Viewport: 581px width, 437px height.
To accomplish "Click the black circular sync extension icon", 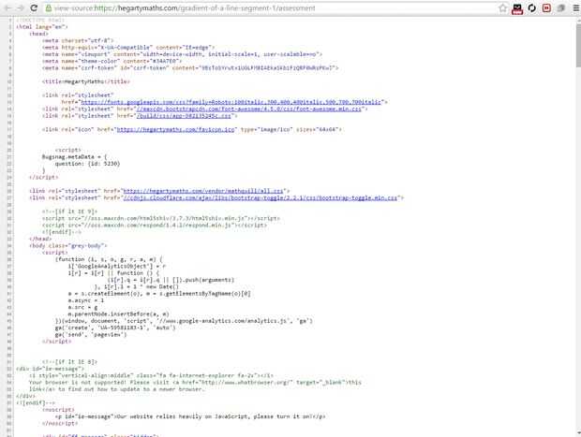I will pos(532,7).
